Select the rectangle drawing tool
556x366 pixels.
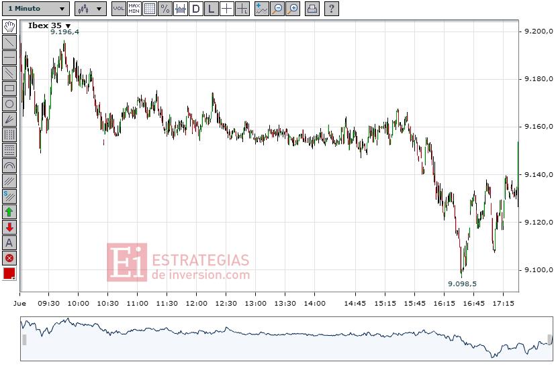(x=9, y=88)
